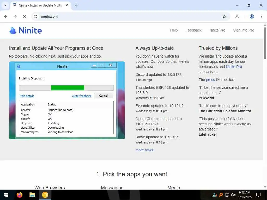
Task: Follow the Ninite Pro link in subscribers text
Action: coord(234,67)
